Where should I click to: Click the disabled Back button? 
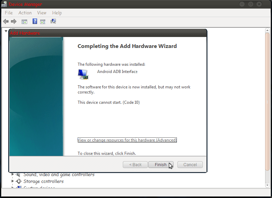pyautogui.click(x=135, y=164)
